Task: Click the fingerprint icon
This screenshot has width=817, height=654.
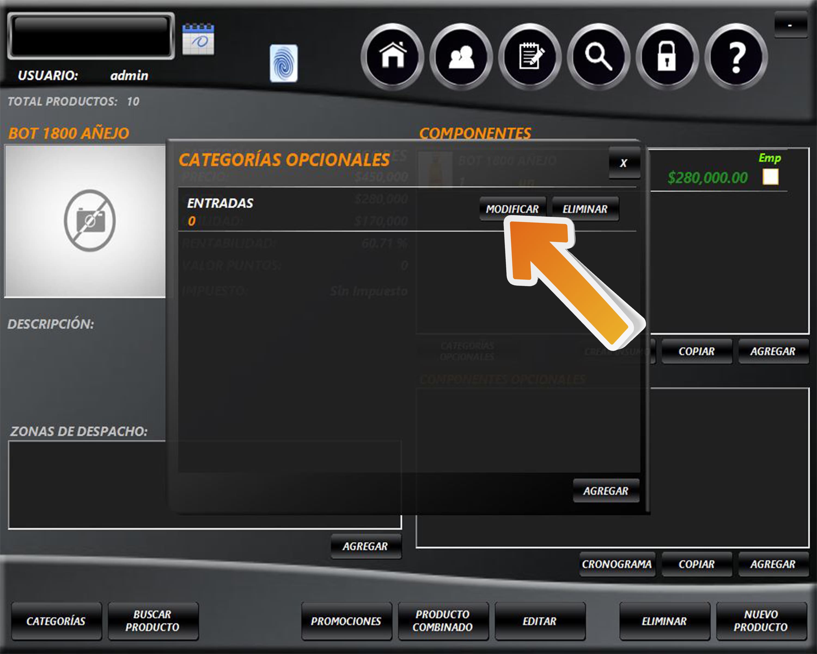Action: click(x=283, y=63)
